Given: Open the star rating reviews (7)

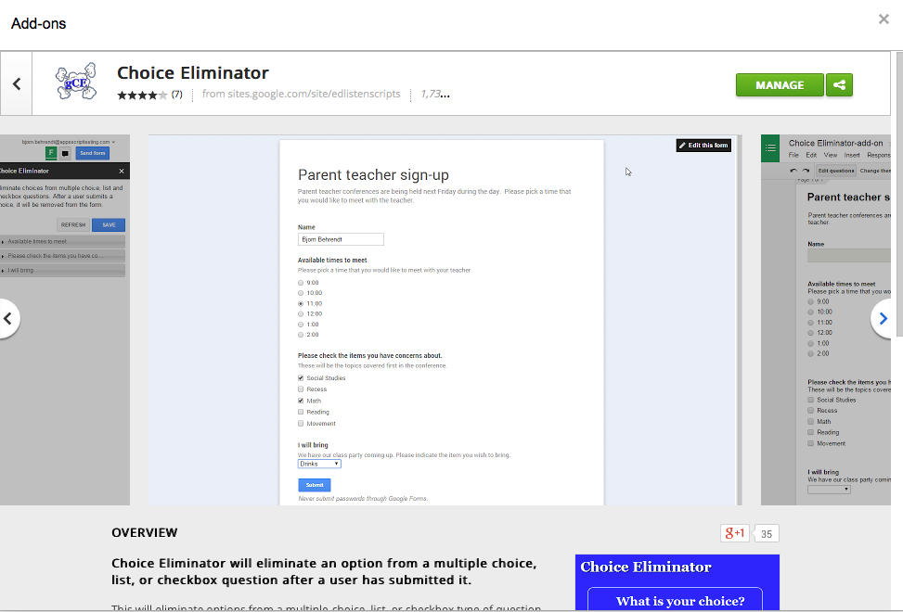Looking at the screenshot, I should pyautogui.click(x=149, y=95).
